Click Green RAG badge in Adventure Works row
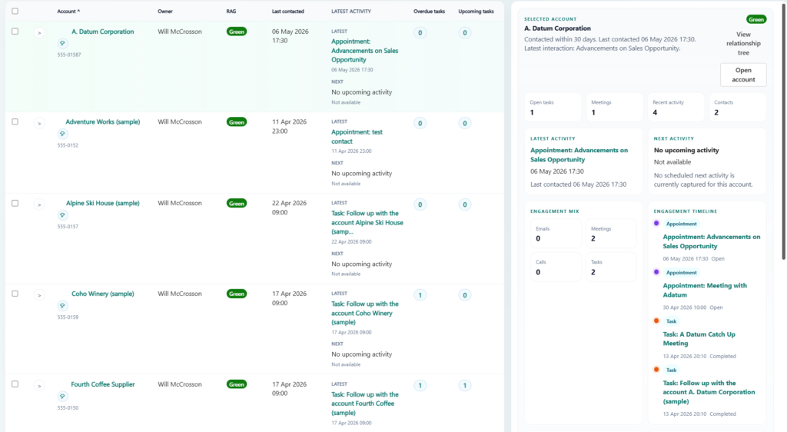The height and width of the screenshot is (432, 787). coord(237,122)
